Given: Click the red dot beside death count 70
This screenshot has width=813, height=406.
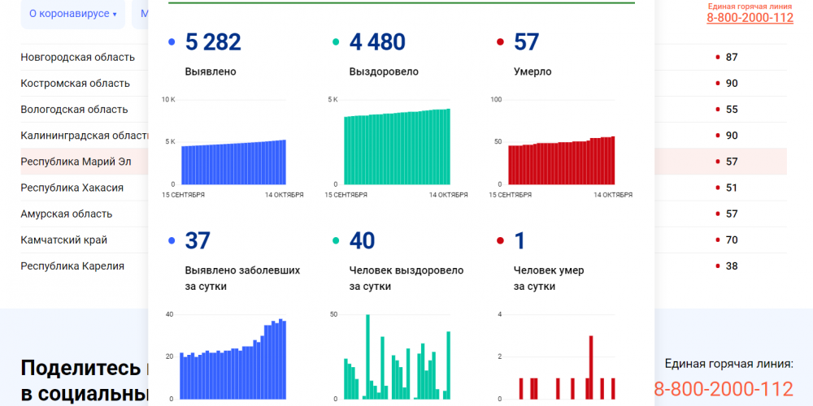Looking at the screenshot, I should click(x=717, y=240).
